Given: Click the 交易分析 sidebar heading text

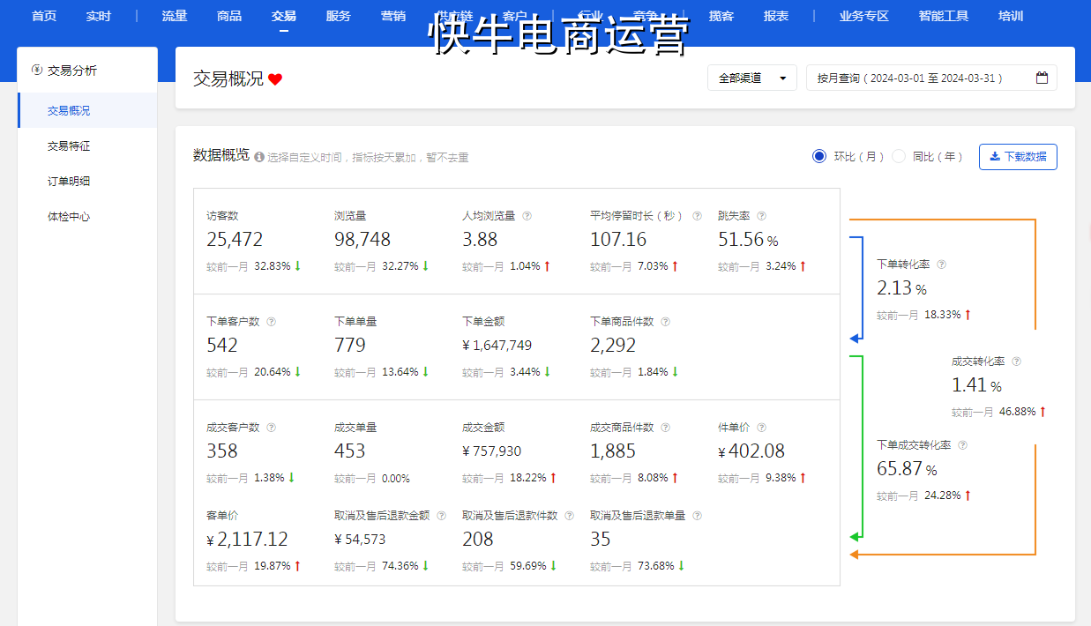Looking at the screenshot, I should [x=72, y=70].
